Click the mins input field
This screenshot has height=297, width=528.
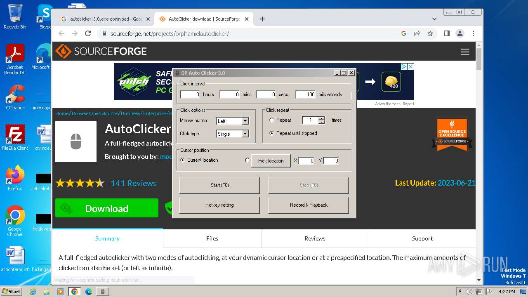(229, 94)
